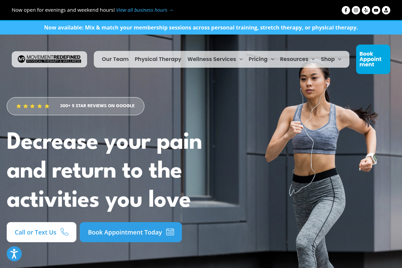Open the Physical Therapy menu item
The width and height of the screenshot is (402, 268).
(x=158, y=59)
